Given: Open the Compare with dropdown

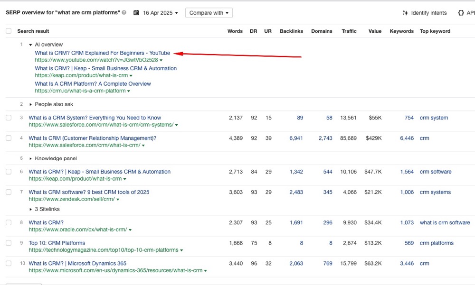Looking at the screenshot, I should (209, 13).
